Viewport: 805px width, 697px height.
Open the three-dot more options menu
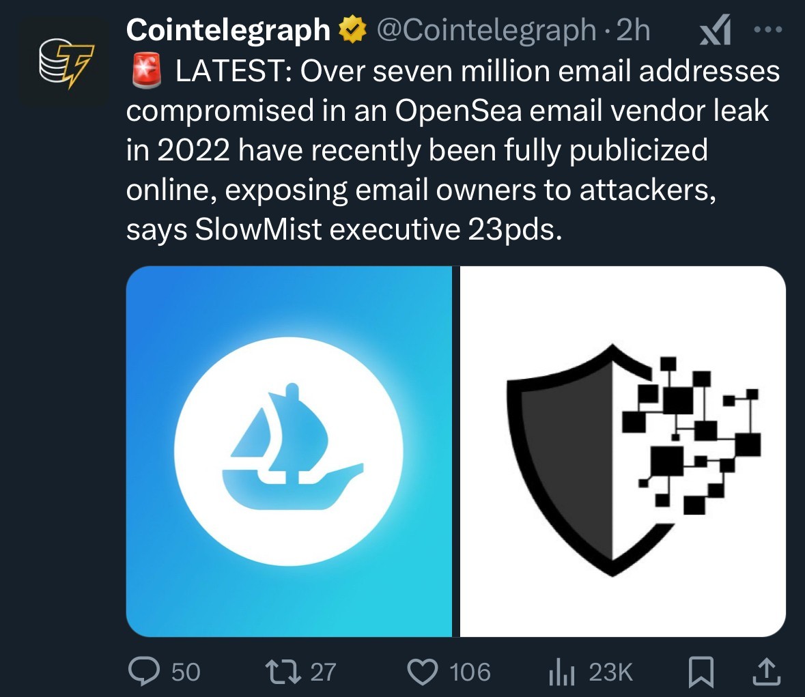767,31
